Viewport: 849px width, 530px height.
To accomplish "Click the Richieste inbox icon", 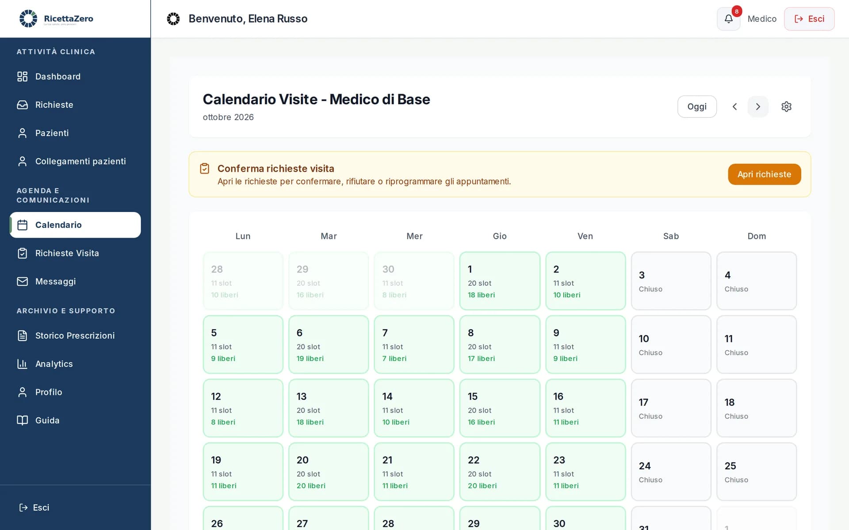I will (23, 105).
